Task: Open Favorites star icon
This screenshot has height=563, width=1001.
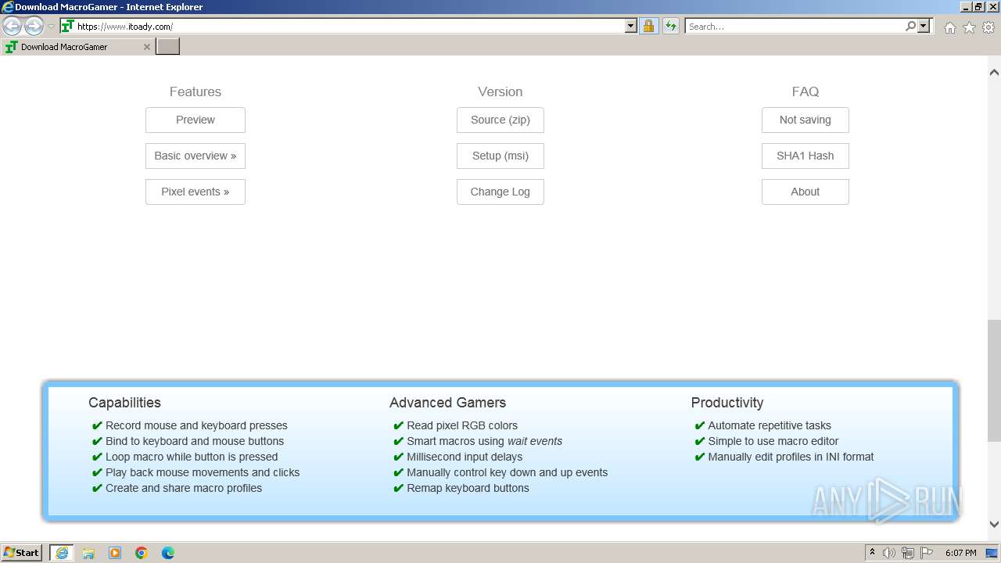Action: [x=969, y=27]
